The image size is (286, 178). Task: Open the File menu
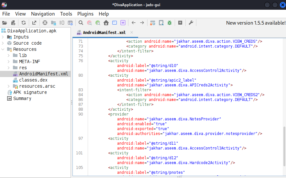6,14
